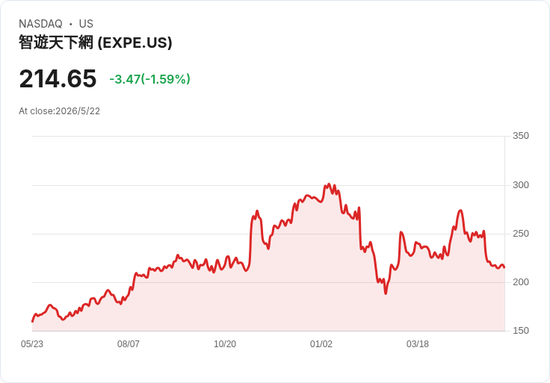Click the 300 y-axis price label
The image size is (550, 383).
(x=521, y=185)
